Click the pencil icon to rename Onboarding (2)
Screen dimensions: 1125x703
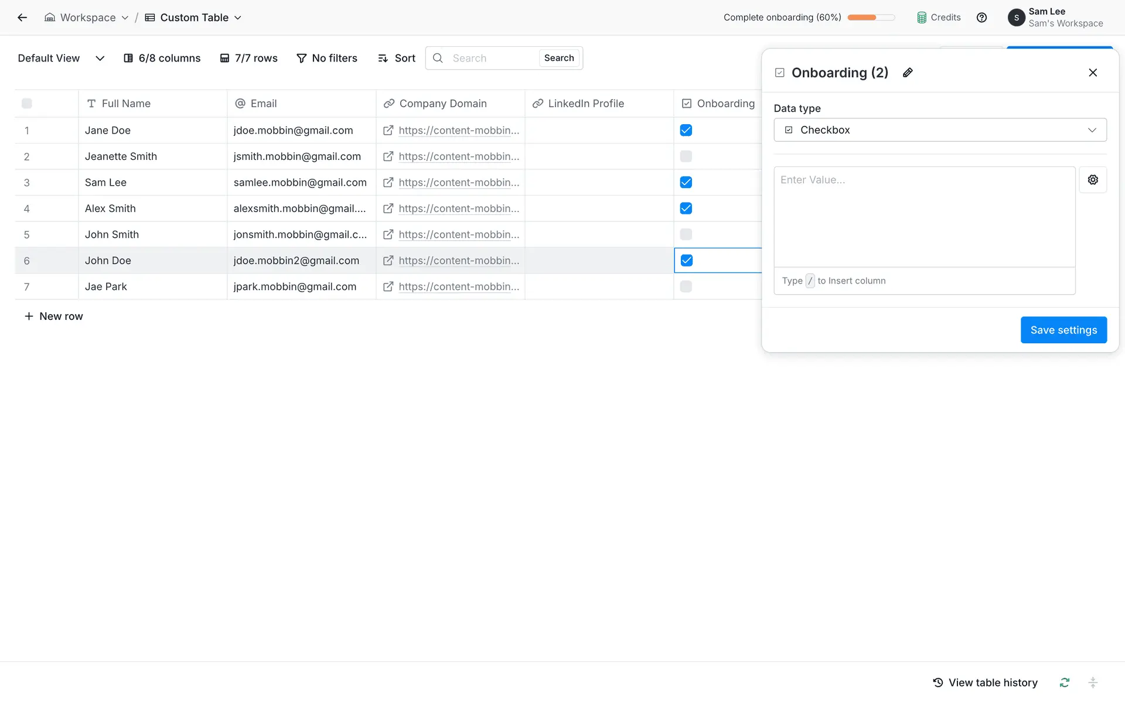(908, 73)
